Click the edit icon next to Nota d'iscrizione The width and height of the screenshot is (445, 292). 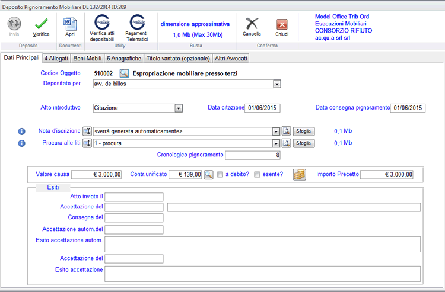pos(87,131)
